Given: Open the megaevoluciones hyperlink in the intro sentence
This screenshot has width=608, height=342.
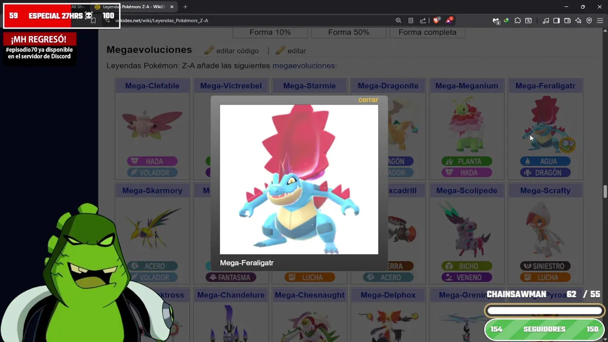Looking at the screenshot, I should click(x=304, y=66).
